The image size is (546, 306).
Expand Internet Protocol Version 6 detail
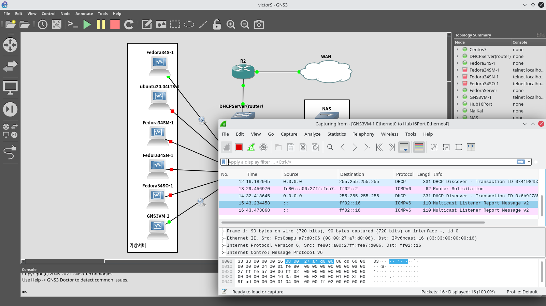click(223, 245)
